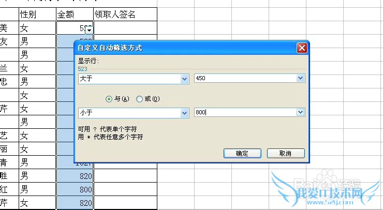Click the 领取人签名 header cell
The height and width of the screenshot is (210, 383).
(x=125, y=14)
